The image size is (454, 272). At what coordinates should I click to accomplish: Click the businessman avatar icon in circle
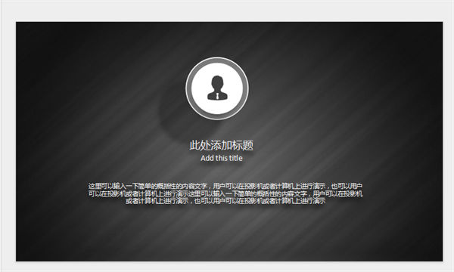pyautogui.click(x=217, y=88)
